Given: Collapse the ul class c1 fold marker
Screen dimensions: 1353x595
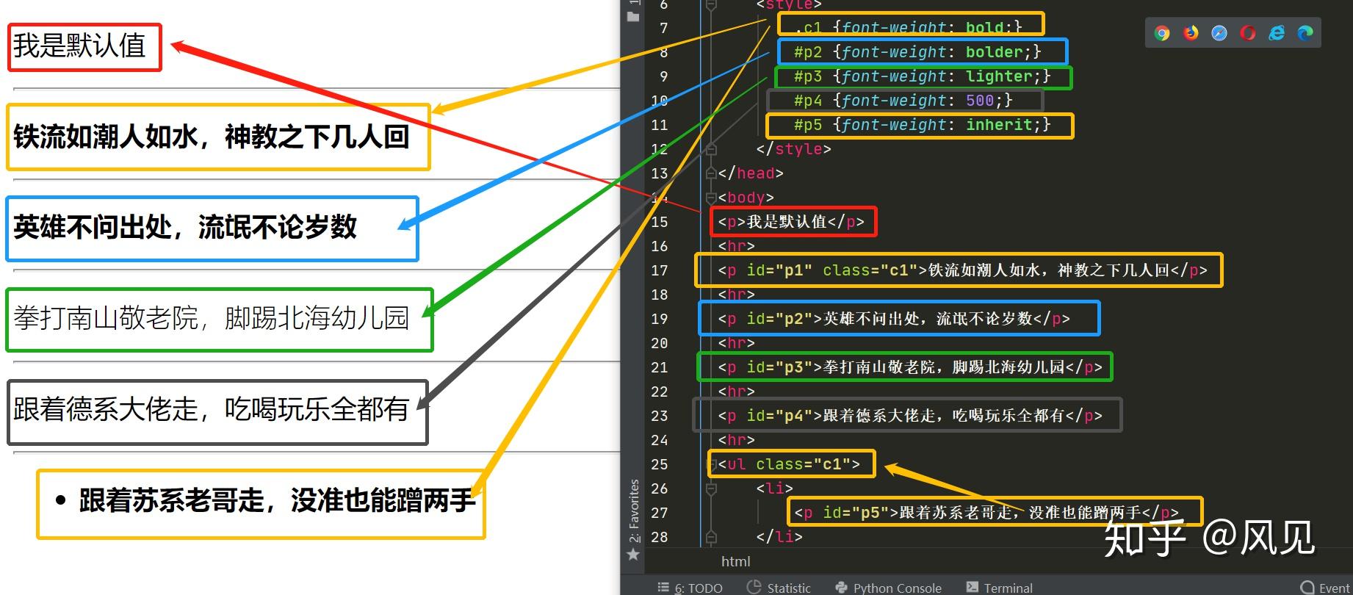Looking at the screenshot, I should click(712, 464).
